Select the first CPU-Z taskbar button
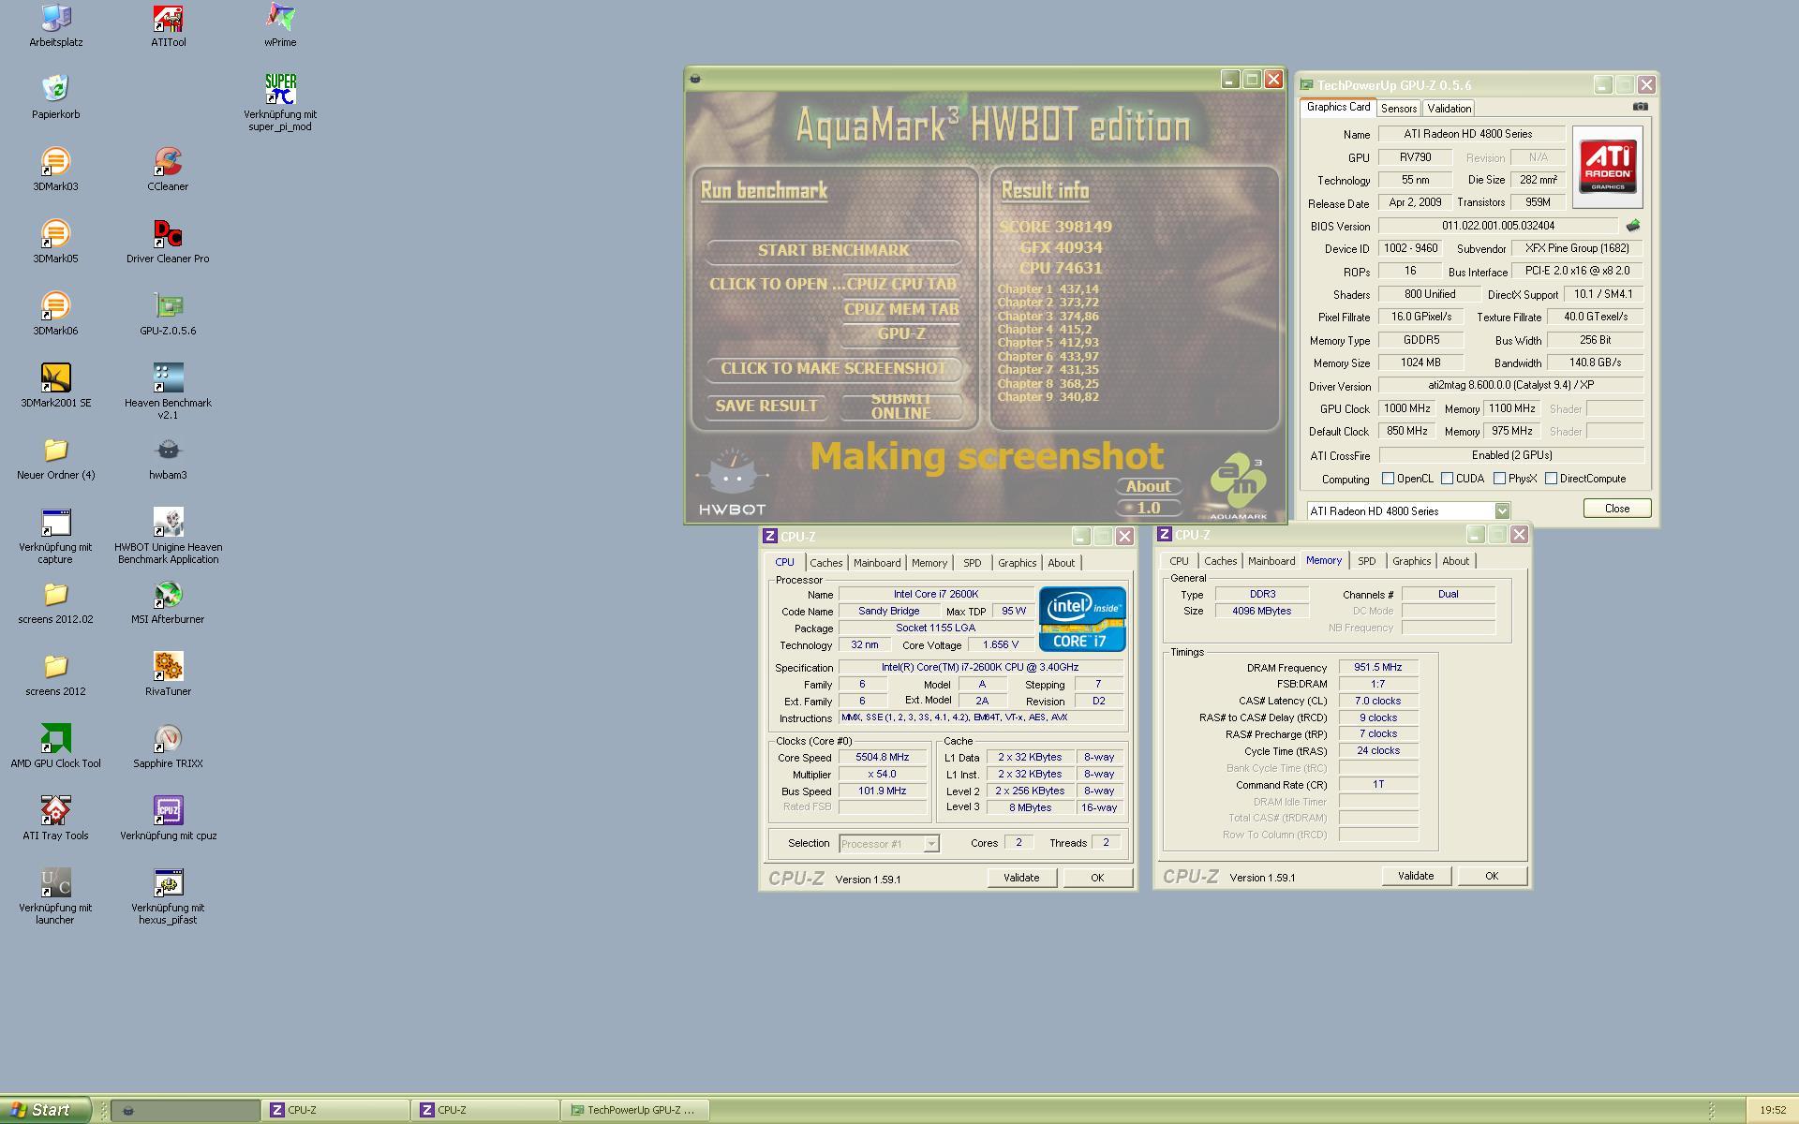 pos(335,1110)
